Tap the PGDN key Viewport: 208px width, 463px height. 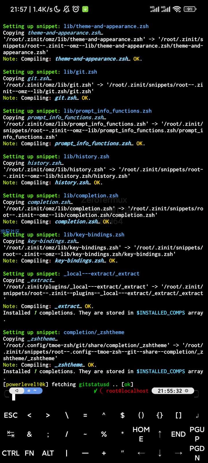pos(197,453)
